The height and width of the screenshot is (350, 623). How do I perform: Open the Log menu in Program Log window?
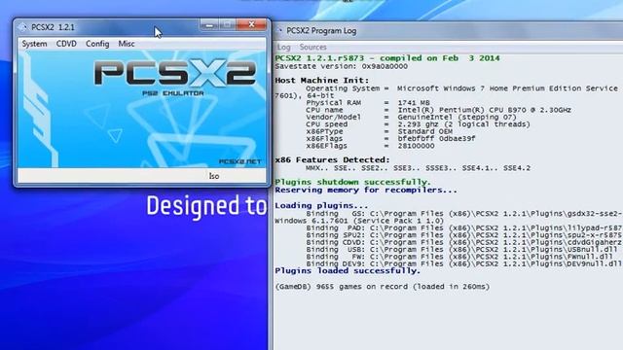click(x=283, y=48)
